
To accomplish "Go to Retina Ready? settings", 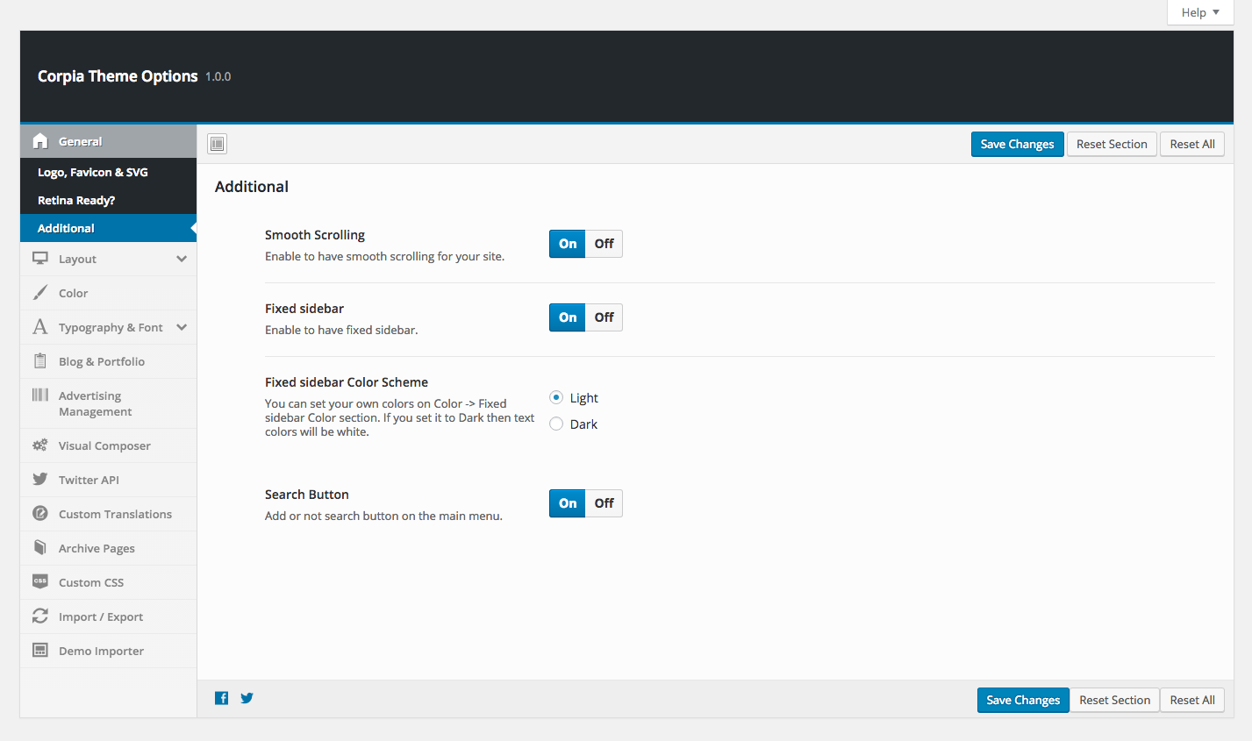I will pos(76,201).
